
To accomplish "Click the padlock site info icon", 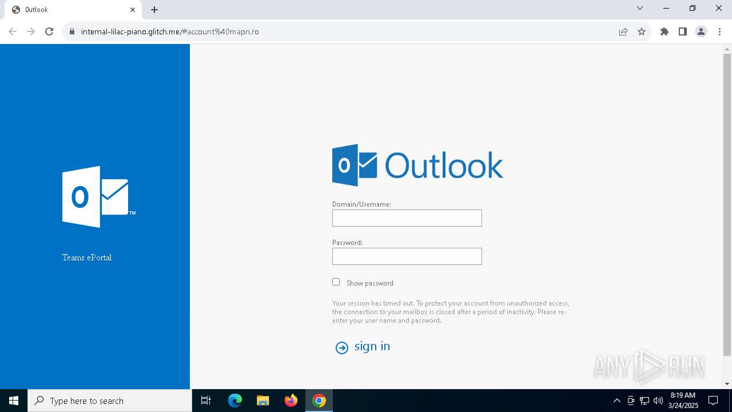I will (x=72, y=31).
